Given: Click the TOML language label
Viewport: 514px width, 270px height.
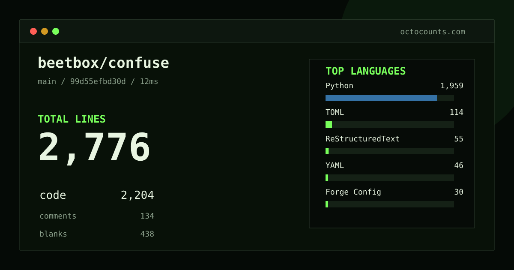Looking at the screenshot, I should tap(335, 112).
